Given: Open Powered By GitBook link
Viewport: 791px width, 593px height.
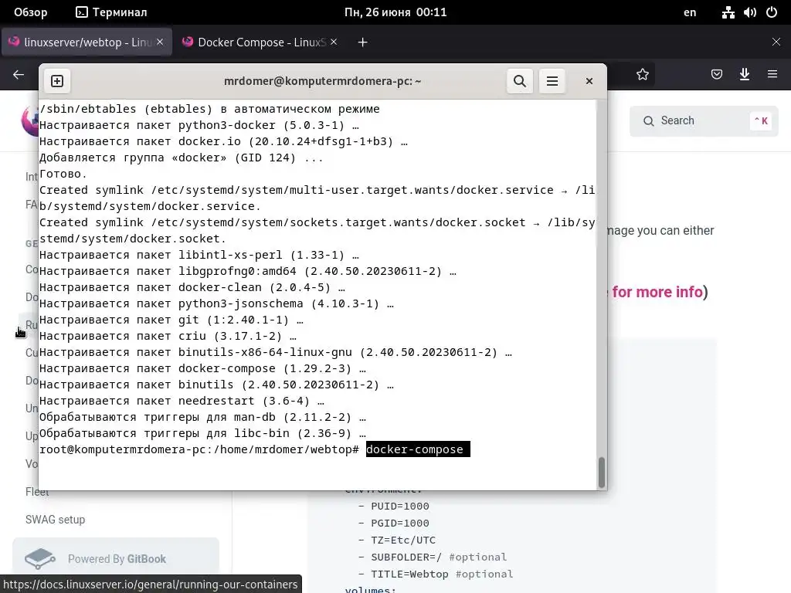Looking at the screenshot, I should pyautogui.click(x=116, y=559).
